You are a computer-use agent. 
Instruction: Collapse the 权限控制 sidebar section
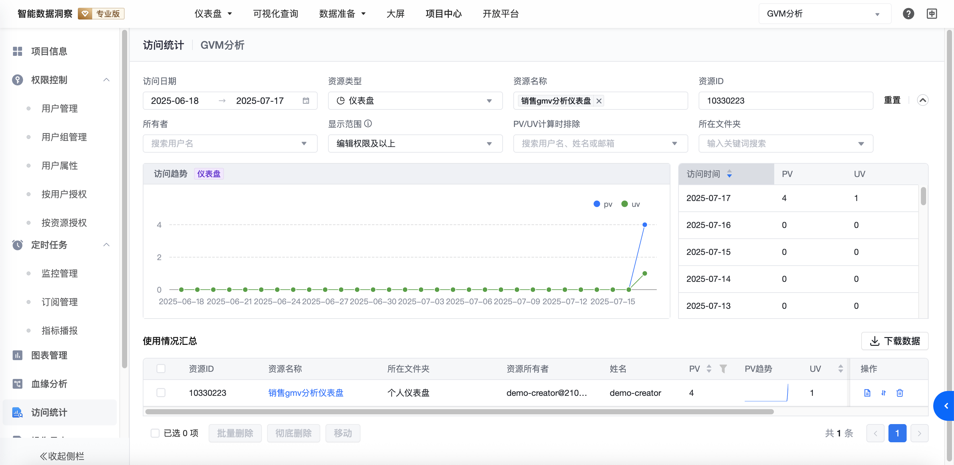point(106,80)
